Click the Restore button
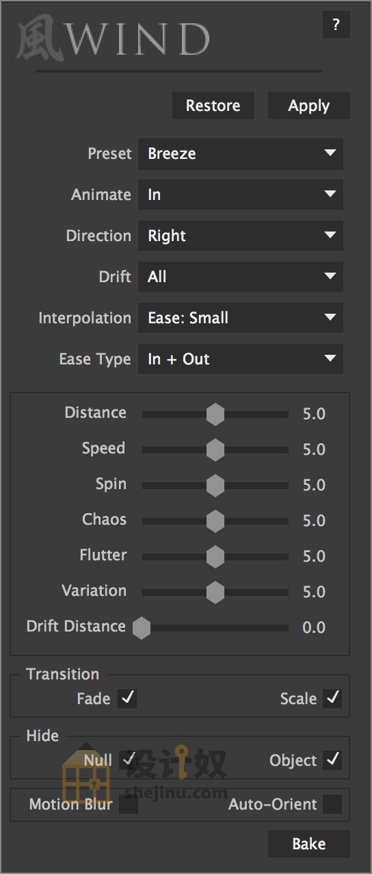The image size is (372, 874). click(x=213, y=106)
